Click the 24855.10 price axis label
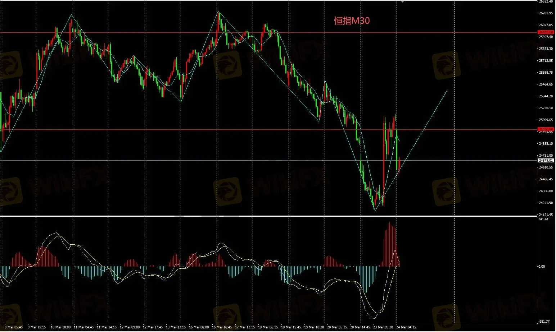Viewport: 556px width, 332px height. [546, 144]
